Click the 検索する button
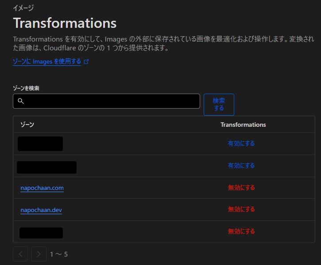This screenshot has height=265, width=321. pos(219,105)
